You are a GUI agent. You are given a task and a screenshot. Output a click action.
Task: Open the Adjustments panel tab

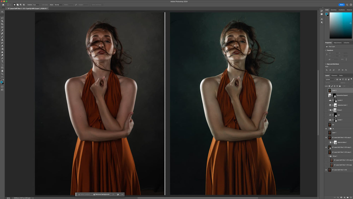click(x=337, y=42)
